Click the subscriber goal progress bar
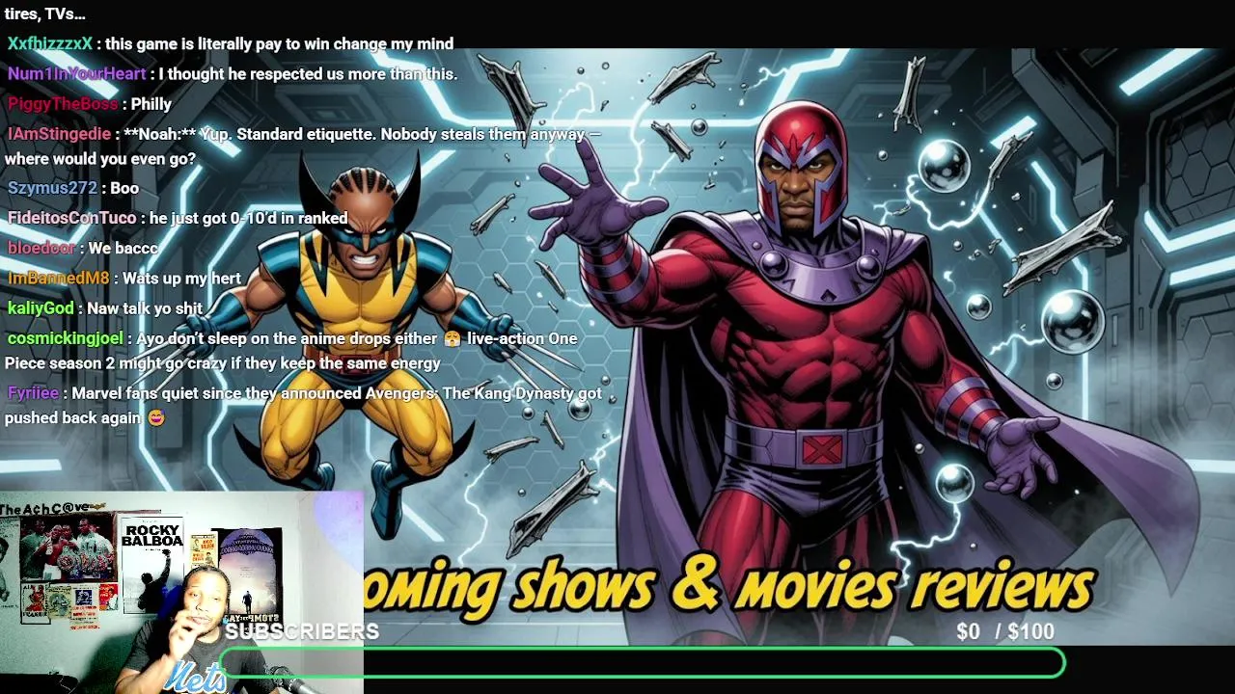The width and height of the screenshot is (1235, 694). pos(643,663)
